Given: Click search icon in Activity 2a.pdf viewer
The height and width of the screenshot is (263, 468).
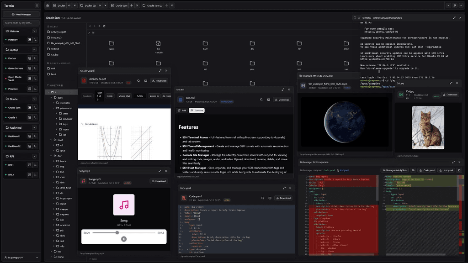Looking at the screenshot, I should point(138,81).
